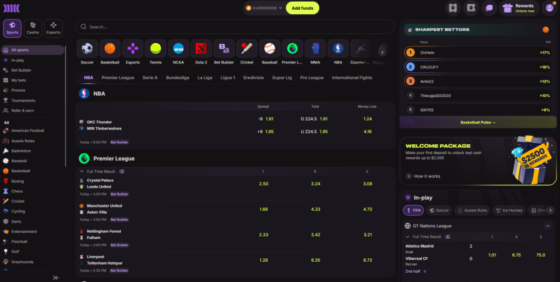The height and width of the screenshot is (282, 560).
Task: Open My bets in the sidebar
Action: tap(19, 80)
